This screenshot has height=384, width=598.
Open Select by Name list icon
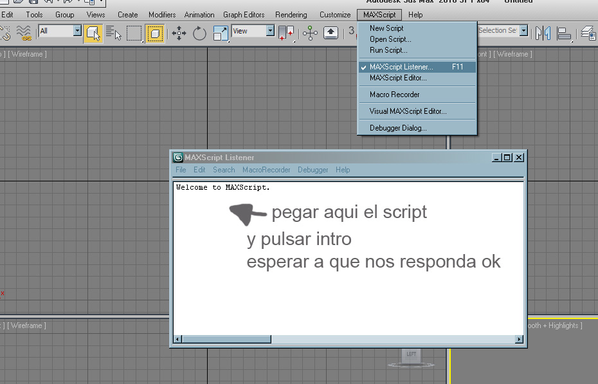click(x=113, y=33)
